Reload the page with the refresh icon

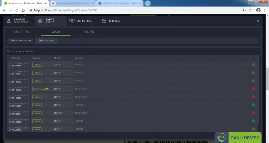[x=17, y=10]
